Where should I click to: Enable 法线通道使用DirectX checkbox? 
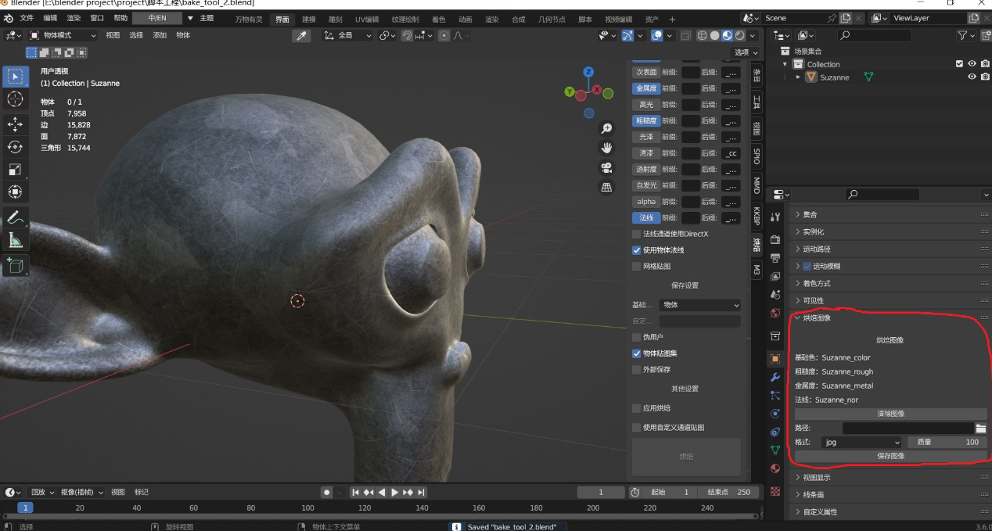(x=636, y=234)
